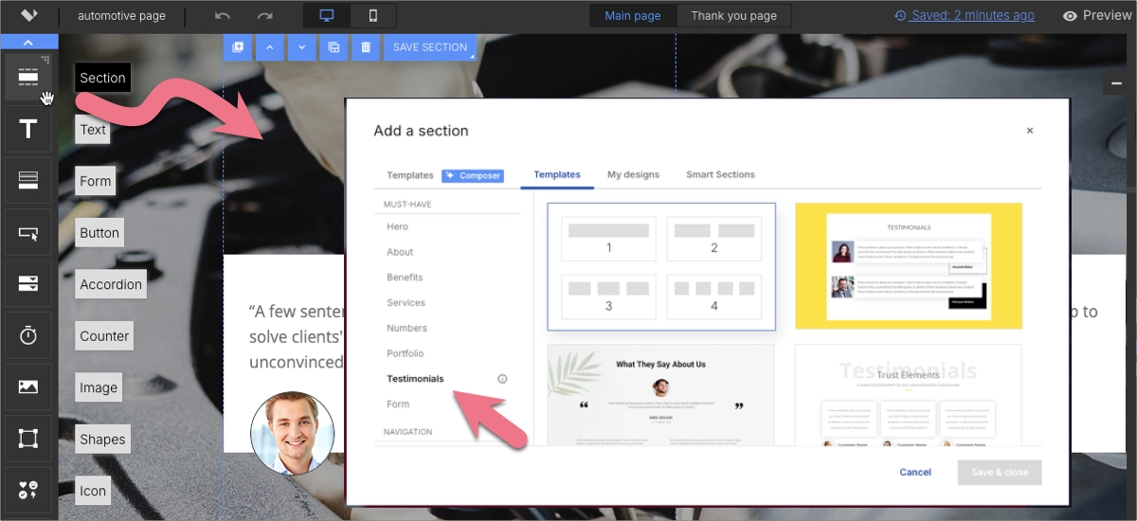Image resolution: width=1137 pixels, height=521 pixels.
Task: Select the Icon widget in the sidebar
Action: (x=28, y=490)
